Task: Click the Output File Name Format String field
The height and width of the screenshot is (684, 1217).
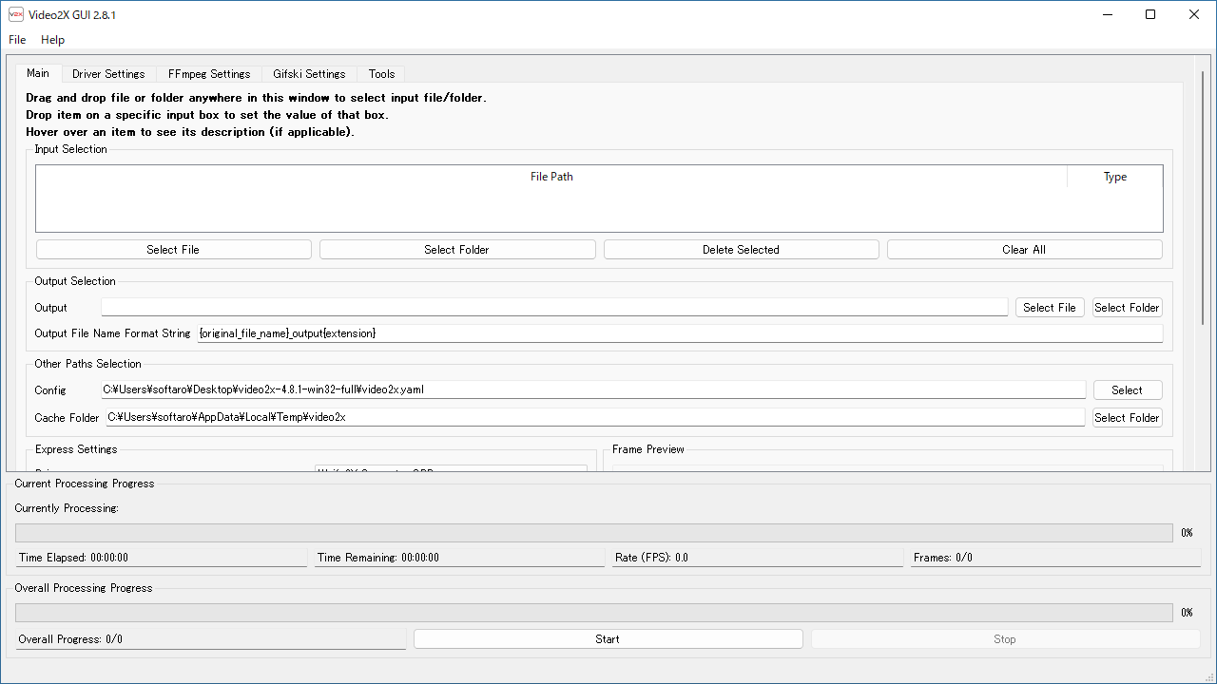Action: pyautogui.click(x=680, y=333)
